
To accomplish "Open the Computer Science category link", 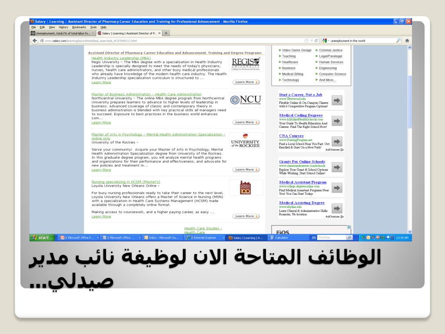I will tap(332, 74).
